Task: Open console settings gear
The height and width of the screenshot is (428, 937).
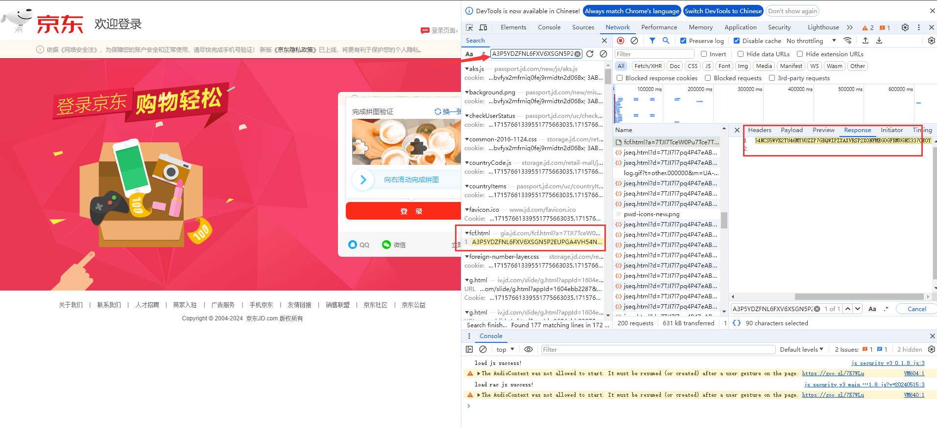Action: 932,349
